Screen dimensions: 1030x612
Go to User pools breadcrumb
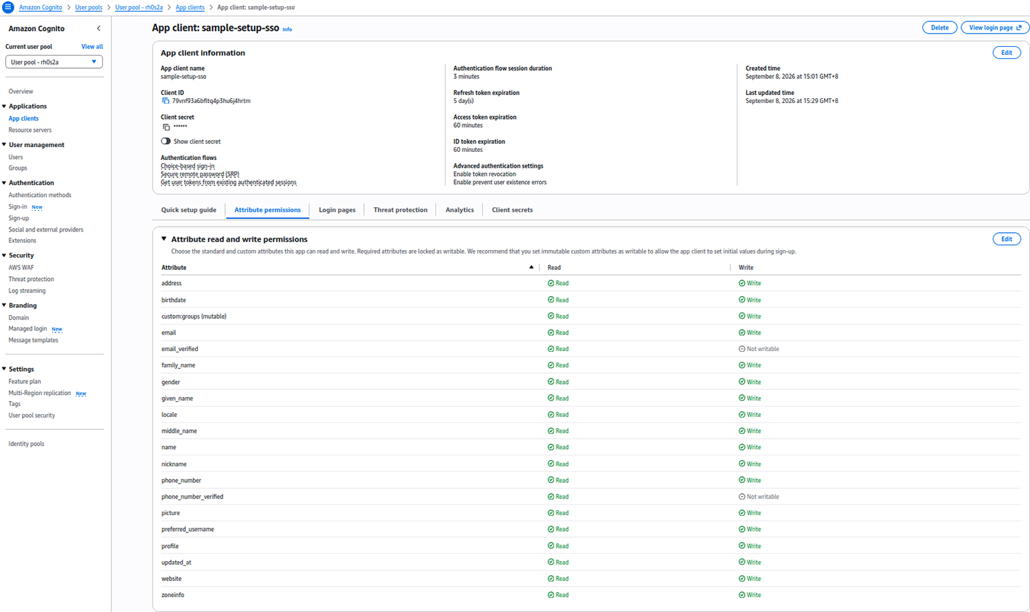coord(89,8)
